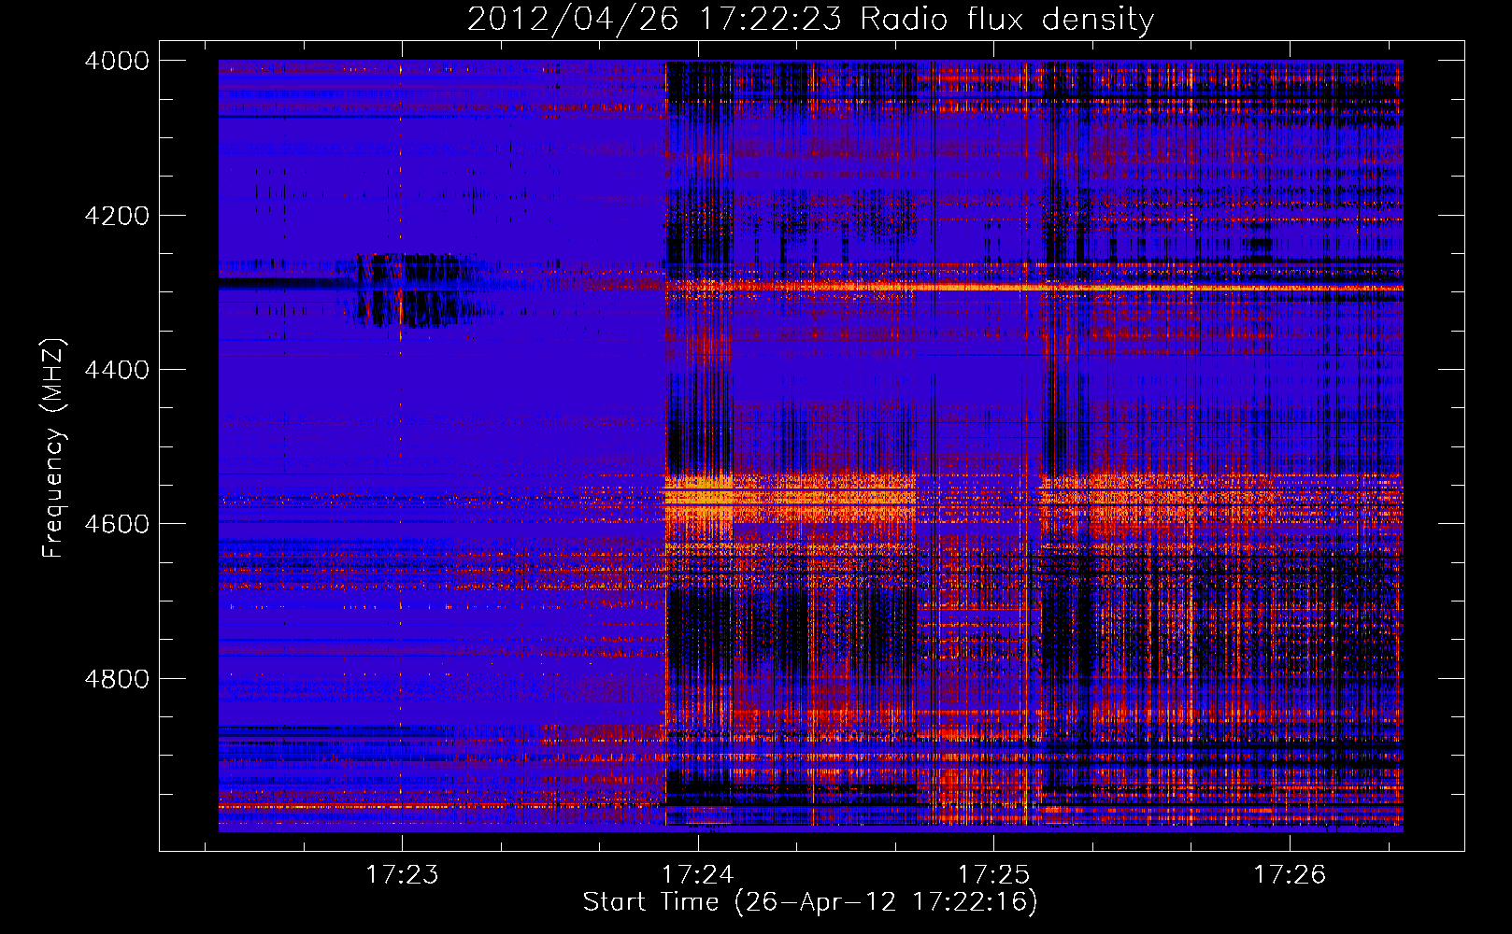This screenshot has width=1512, height=934.
Task: Select the 4200 frequency tick label
Action: coord(117,216)
